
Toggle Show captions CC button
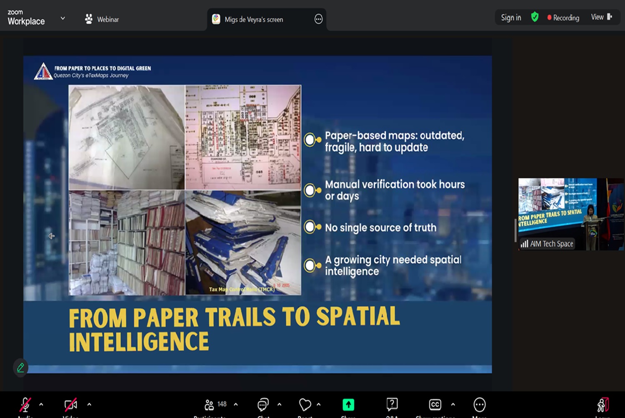(435, 405)
